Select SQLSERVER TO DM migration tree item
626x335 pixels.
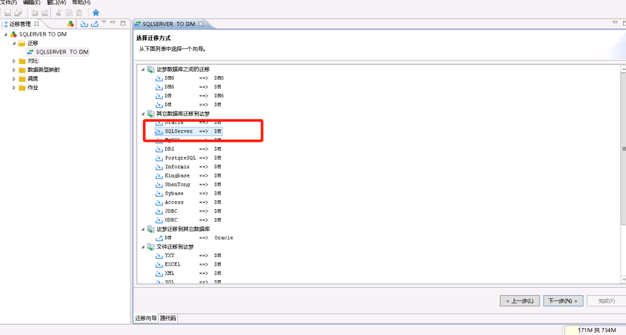58,52
